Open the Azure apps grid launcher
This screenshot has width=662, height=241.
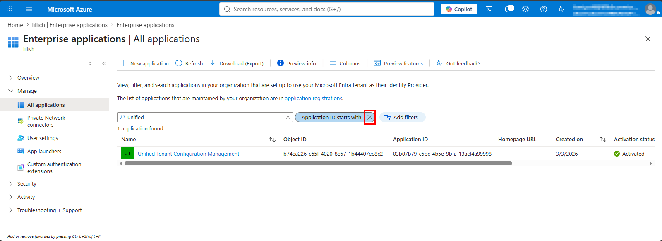[x=9, y=9]
